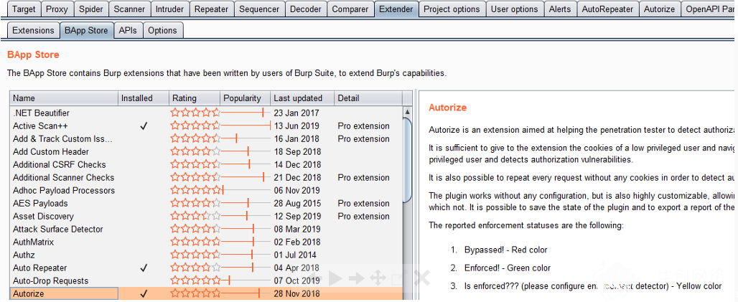Select the Extender tab
Viewport: 738px width, 302px height.
click(396, 9)
